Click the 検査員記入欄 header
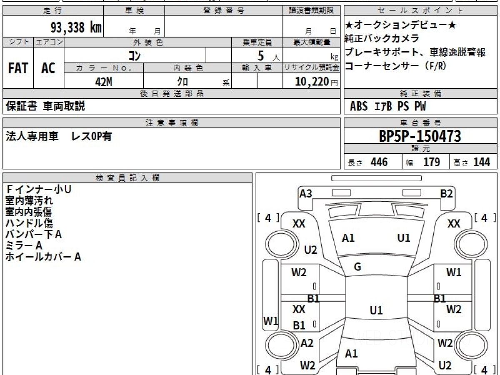The height and width of the screenshot is (375, 500). [127, 178]
